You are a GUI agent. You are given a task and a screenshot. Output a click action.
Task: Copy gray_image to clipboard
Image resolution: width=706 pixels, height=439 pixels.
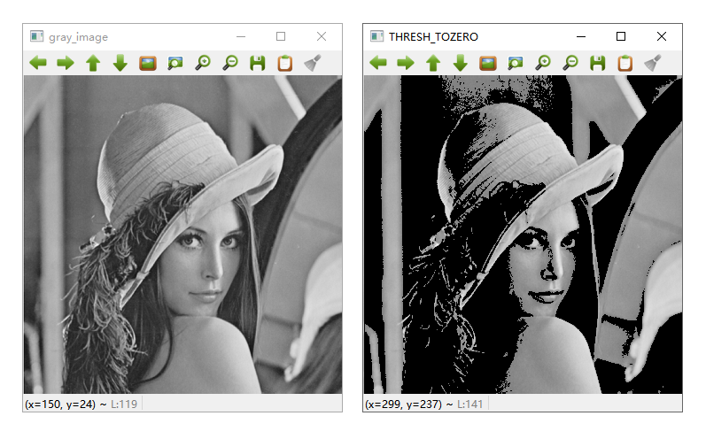coord(285,63)
